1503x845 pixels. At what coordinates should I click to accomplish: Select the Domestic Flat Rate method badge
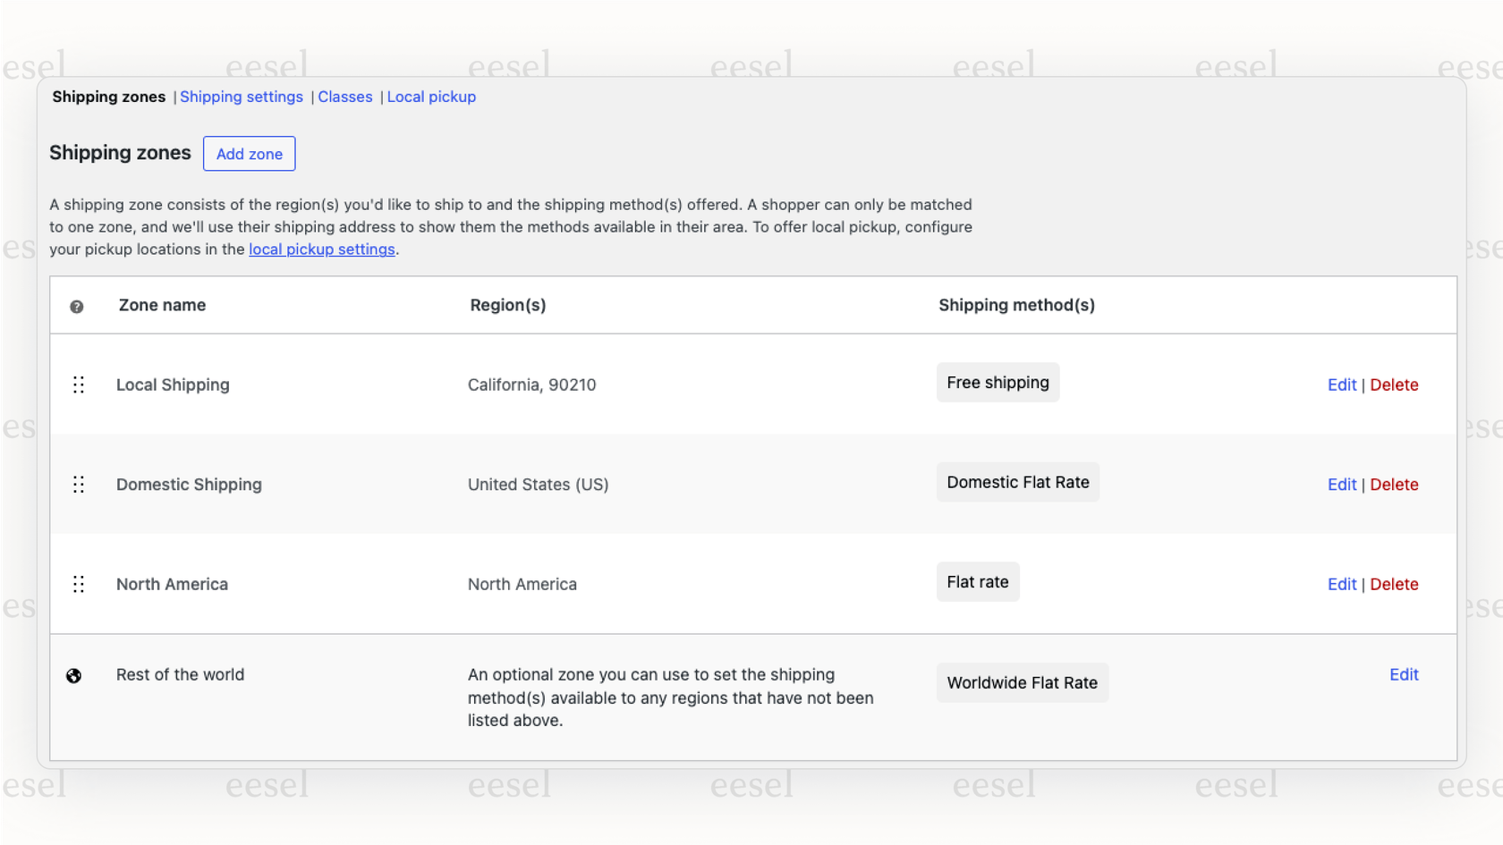tap(1017, 482)
